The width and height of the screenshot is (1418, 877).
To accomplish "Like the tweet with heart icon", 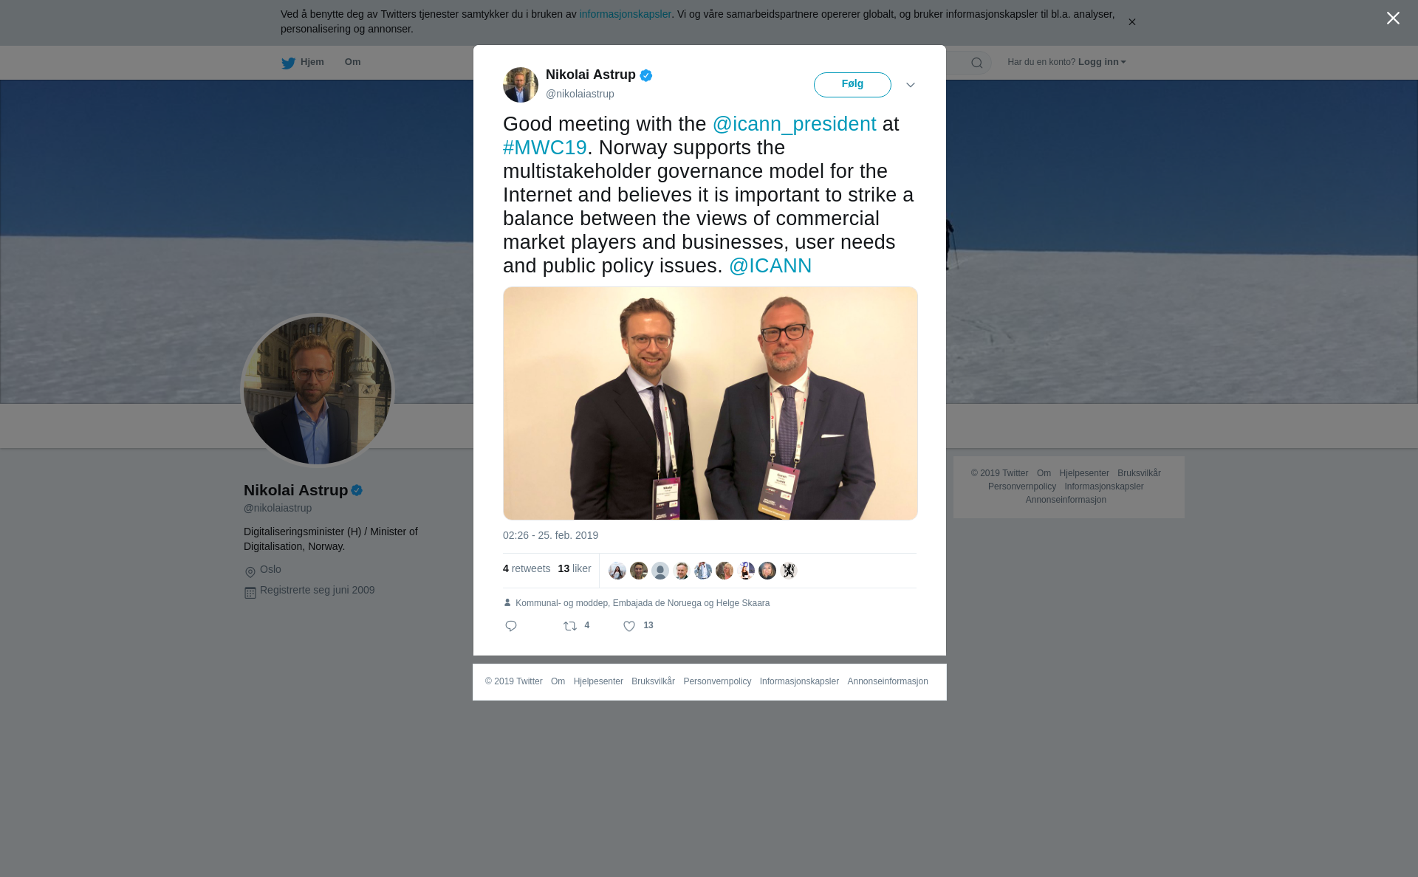I will [x=629, y=626].
